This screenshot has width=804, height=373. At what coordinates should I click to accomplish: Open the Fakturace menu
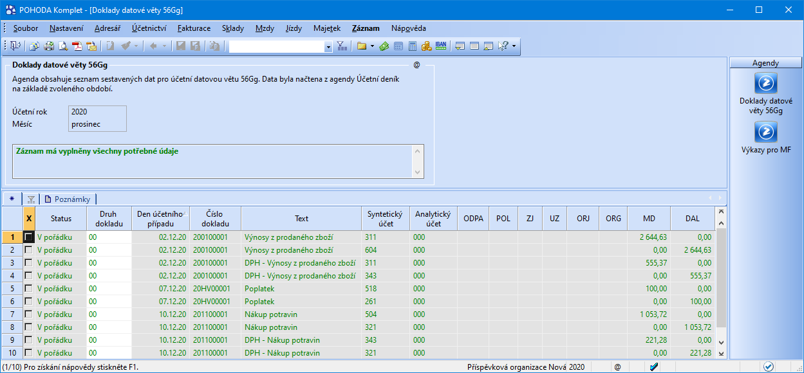coord(194,28)
